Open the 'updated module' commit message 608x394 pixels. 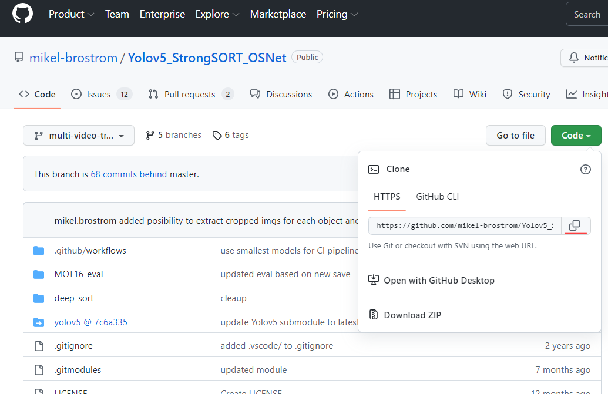pyautogui.click(x=254, y=370)
